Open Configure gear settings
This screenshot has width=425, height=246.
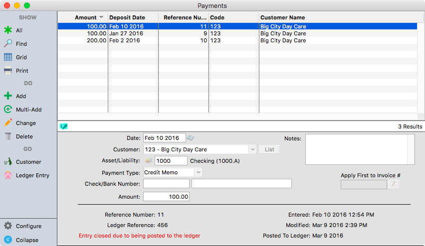(8, 226)
